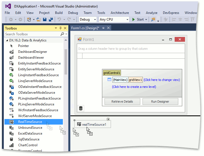Image resolution: width=204 pixels, height=156 pixels.
Task: Open the Search Toolbox options dropdown
Action: tap(66, 34)
